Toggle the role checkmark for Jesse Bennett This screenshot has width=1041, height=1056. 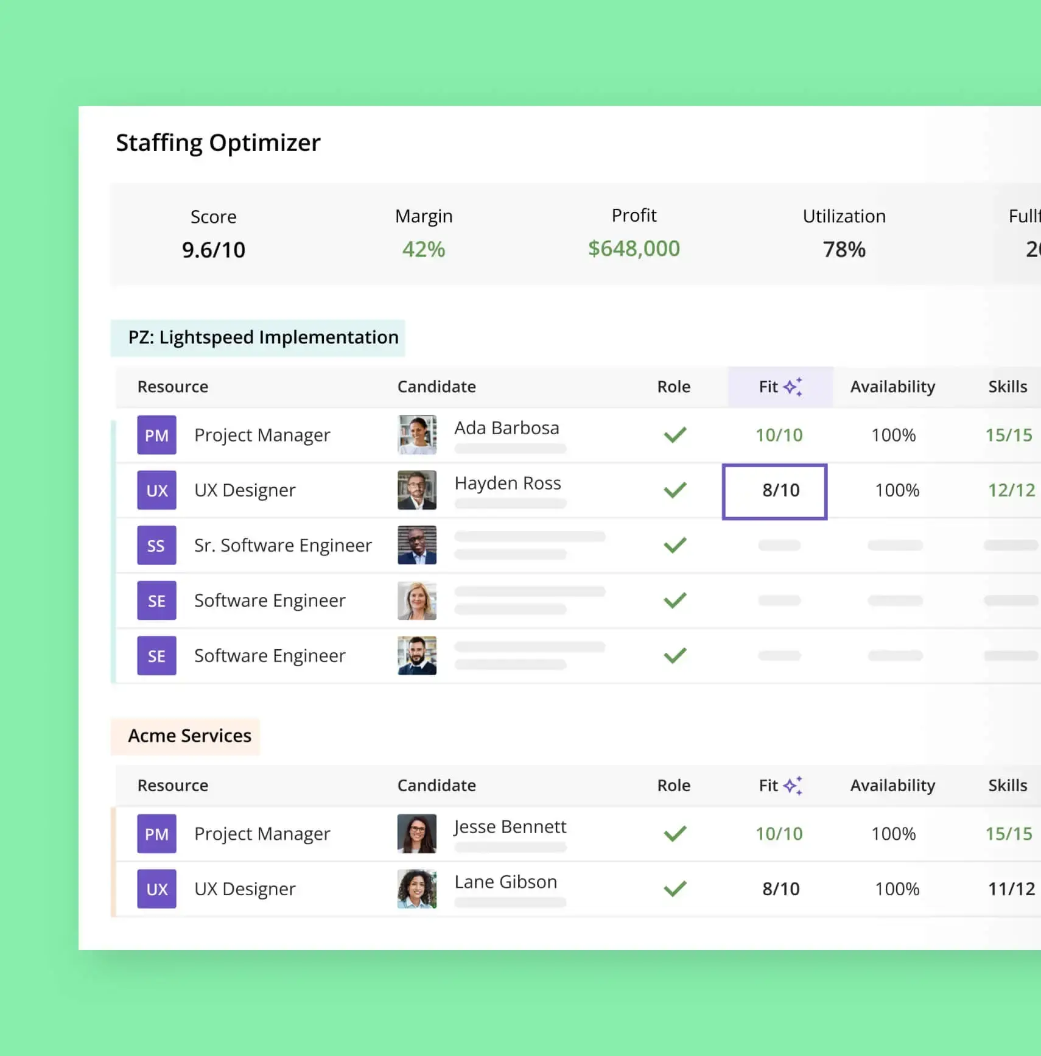click(x=675, y=834)
